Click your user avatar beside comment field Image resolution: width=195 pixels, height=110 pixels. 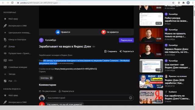[x=42, y=98]
